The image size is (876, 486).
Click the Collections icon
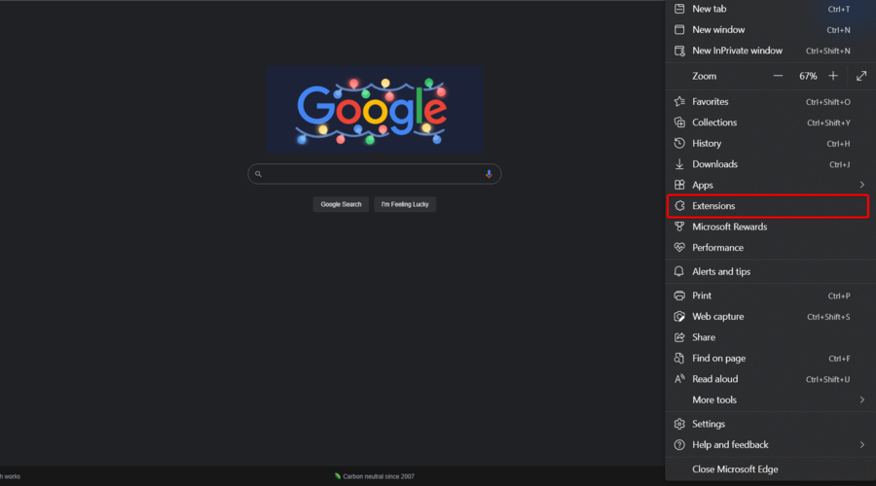pos(679,122)
